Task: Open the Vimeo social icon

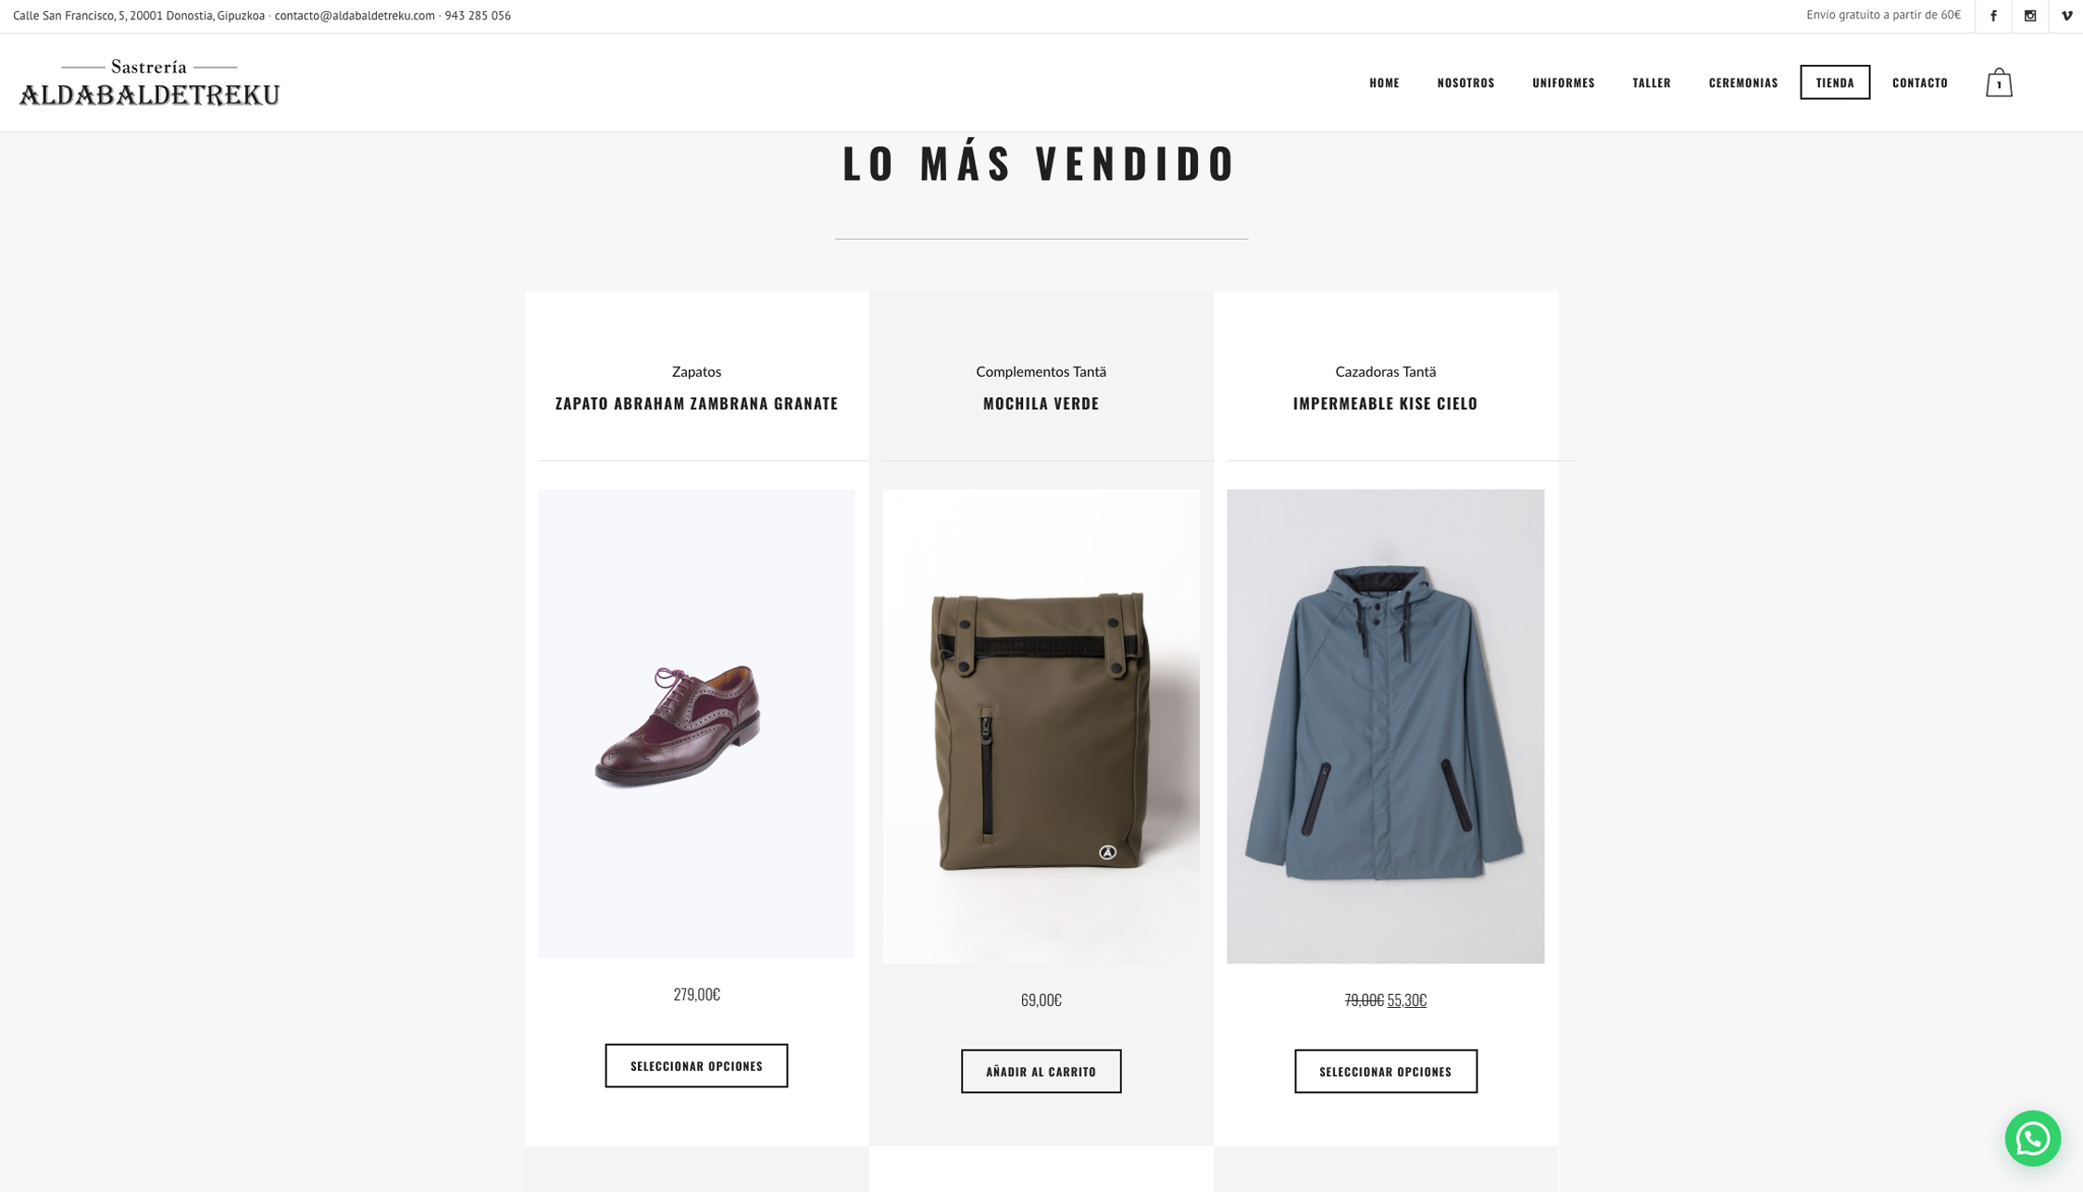Action: click(x=2066, y=16)
